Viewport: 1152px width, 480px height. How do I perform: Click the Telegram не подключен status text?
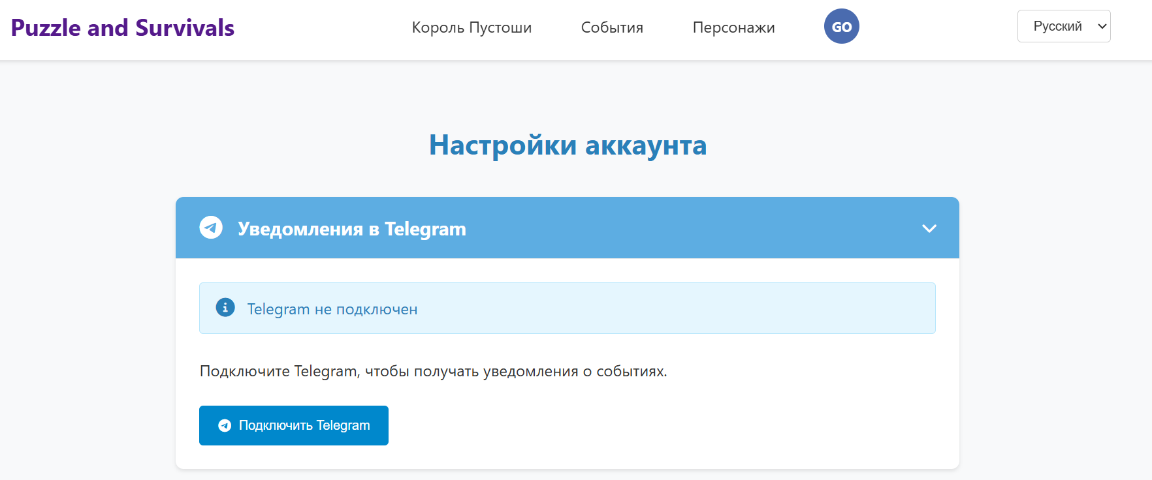coord(332,309)
